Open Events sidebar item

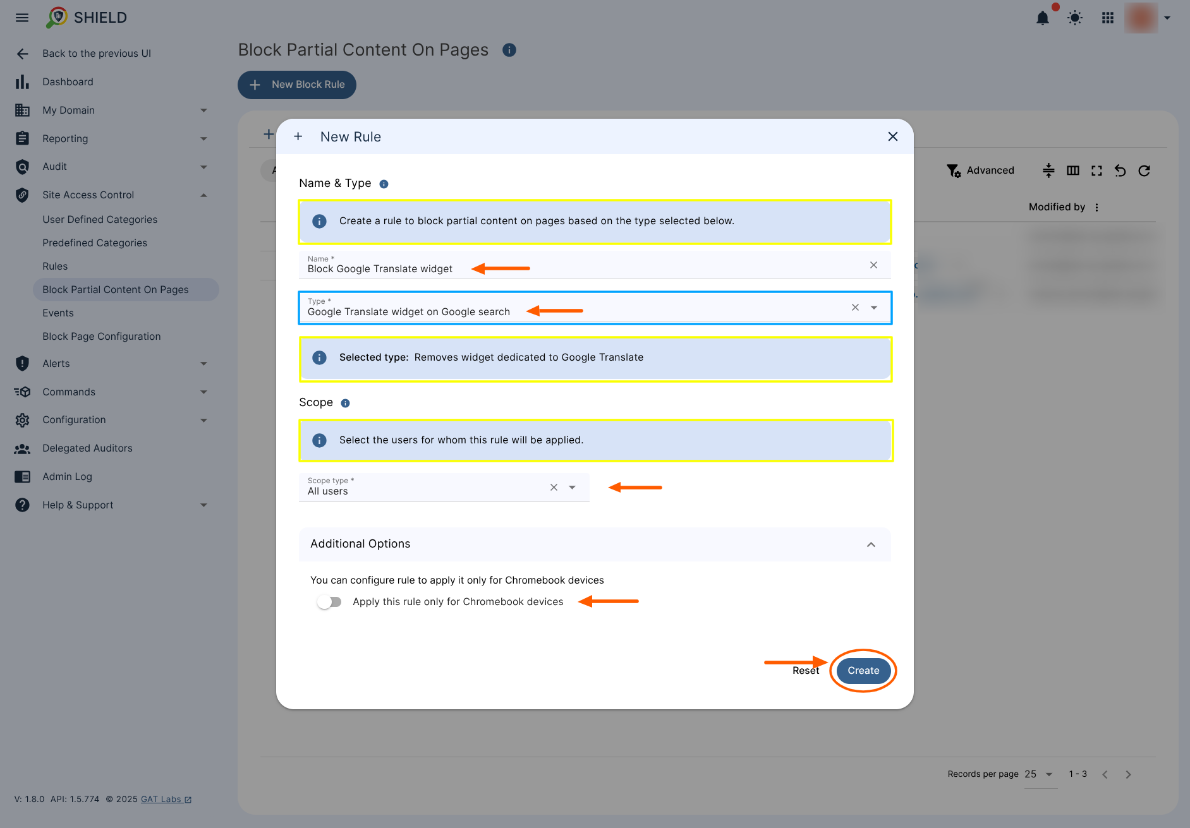(58, 313)
